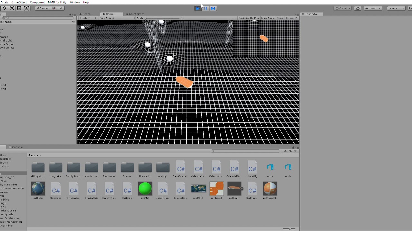
Task: Select the dot_zaku folder
Action: coord(56,170)
